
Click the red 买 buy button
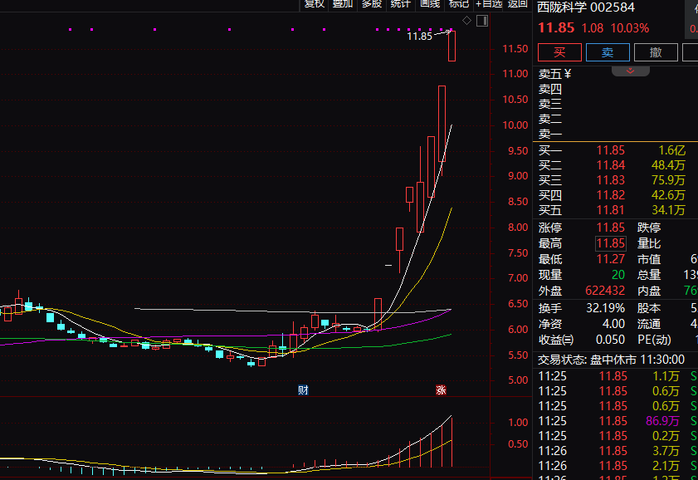pyautogui.click(x=559, y=52)
